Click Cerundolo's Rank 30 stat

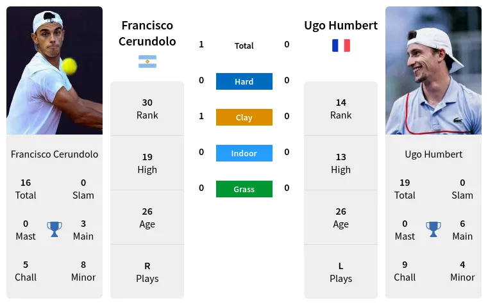tap(147, 109)
